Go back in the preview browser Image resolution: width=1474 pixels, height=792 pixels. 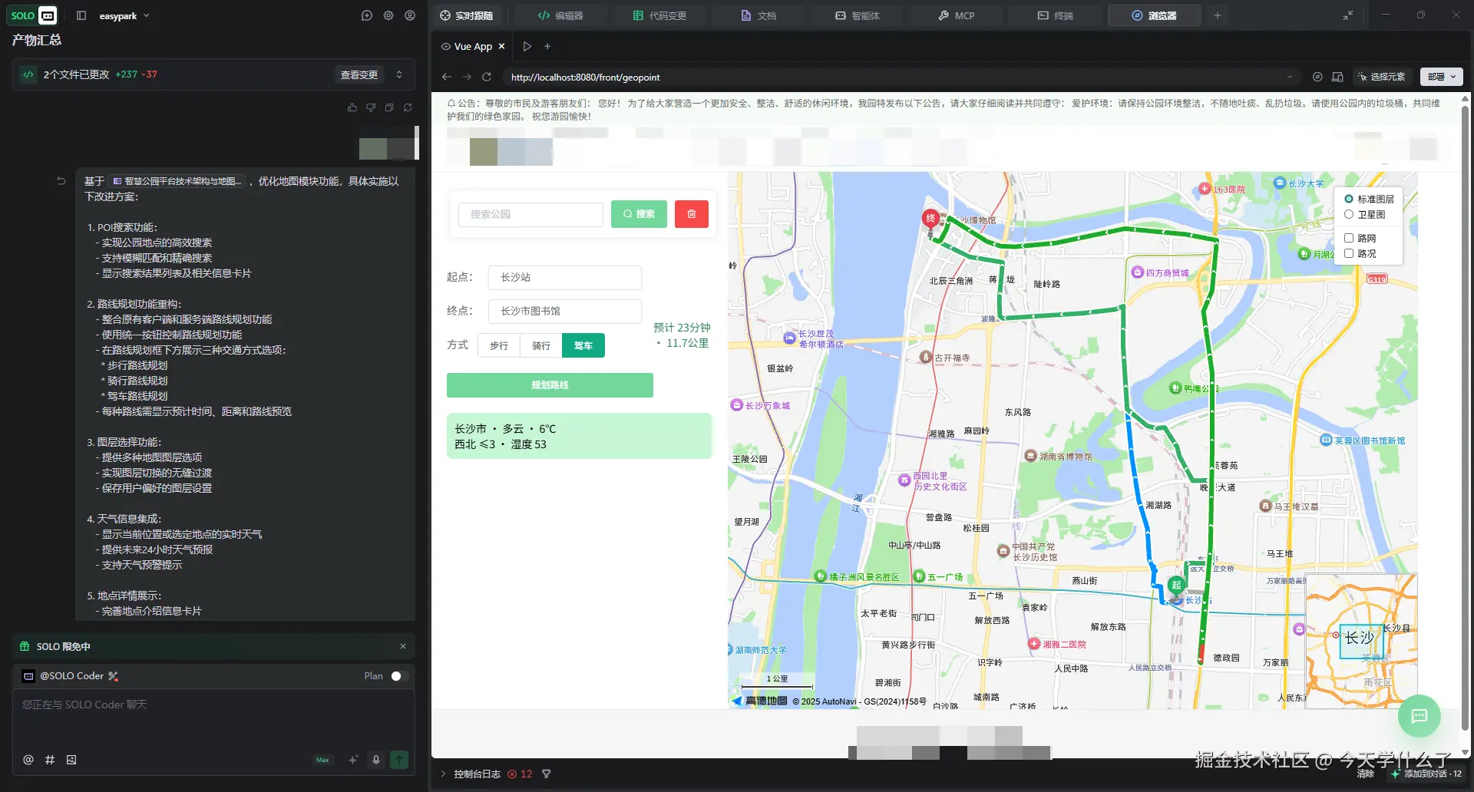[447, 77]
